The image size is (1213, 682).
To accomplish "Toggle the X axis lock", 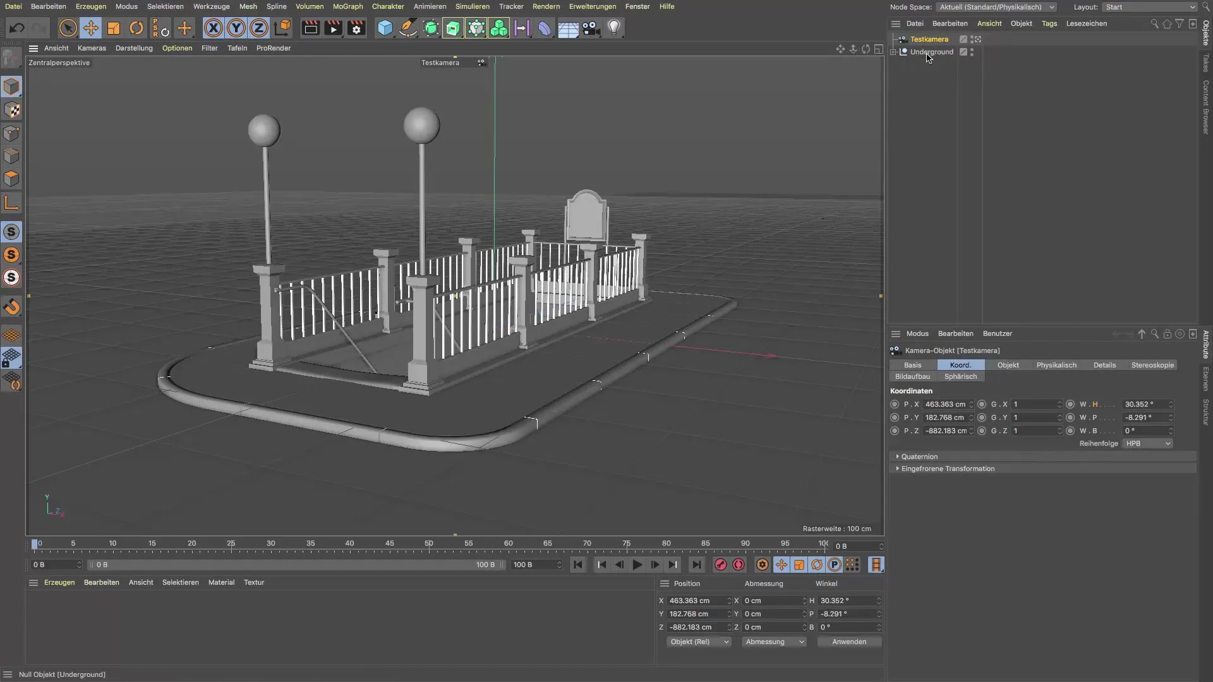I will pos(214,28).
